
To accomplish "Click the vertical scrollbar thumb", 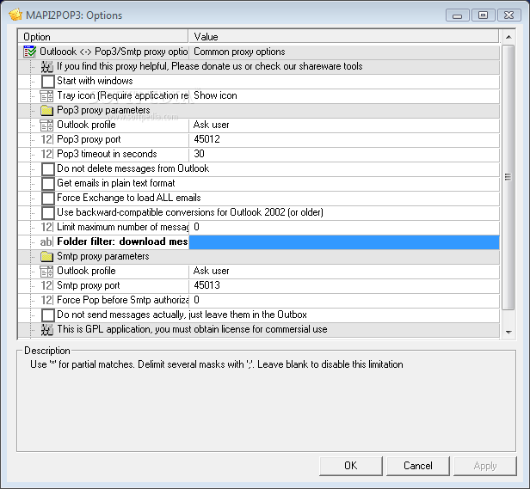I will (x=508, y=177).
